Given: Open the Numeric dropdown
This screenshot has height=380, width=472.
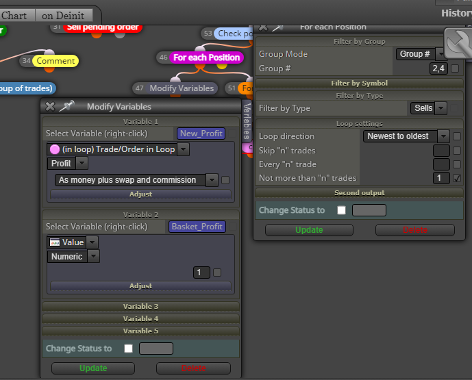Looking at the screenshot, I should coord(94,256).
